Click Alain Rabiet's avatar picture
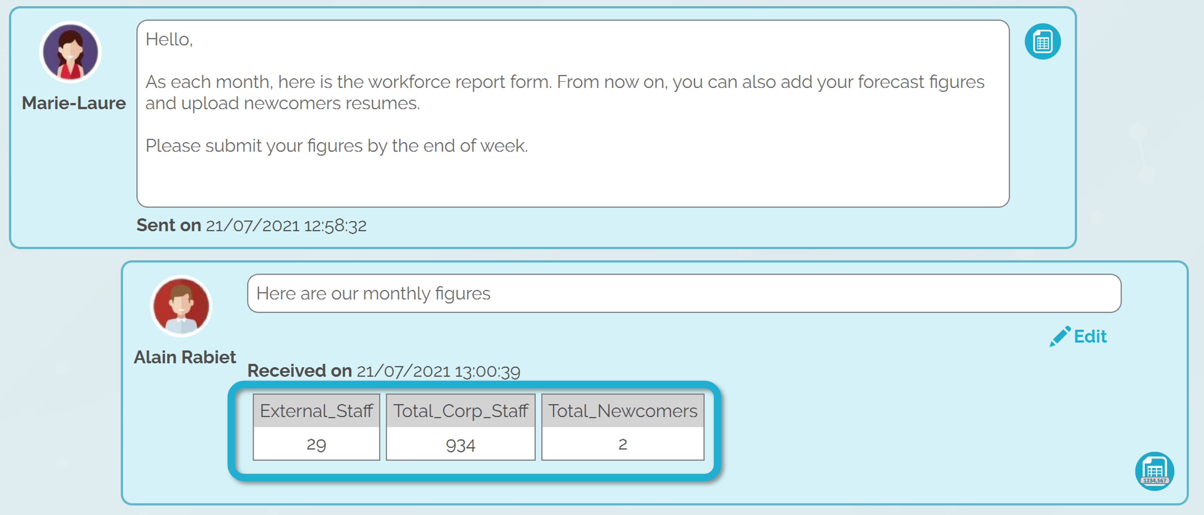Viewport: 1204px width, 515px height. pyautogui.click(x=181, y=306)
